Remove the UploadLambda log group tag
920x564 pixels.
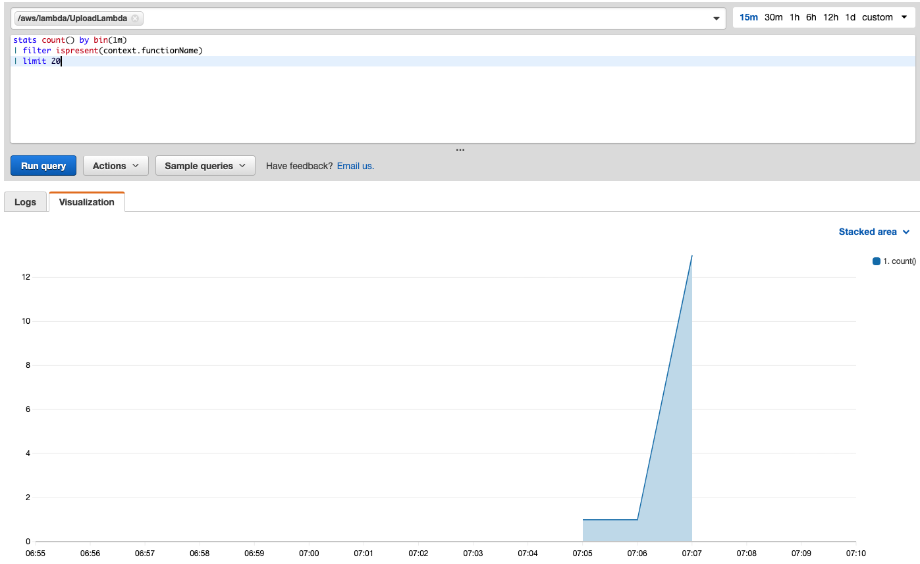(135, 18)
